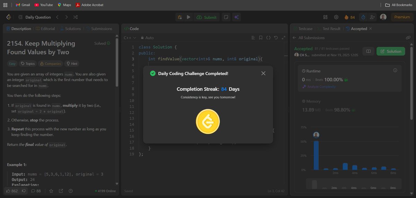Open the Testcase tab

[303, 29]
